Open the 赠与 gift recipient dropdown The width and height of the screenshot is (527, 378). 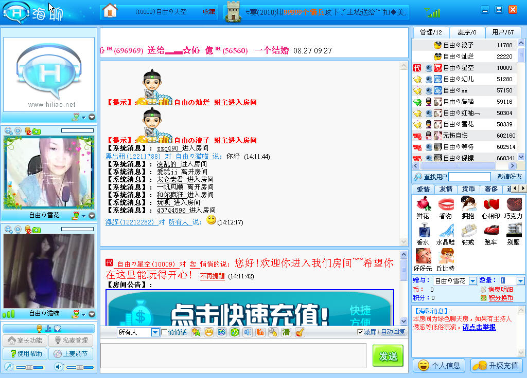coord(473,281)
